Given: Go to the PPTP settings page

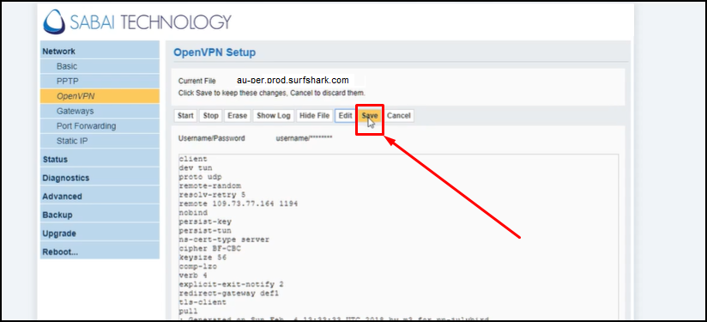Looking at the screenshot, I should 100,82.
